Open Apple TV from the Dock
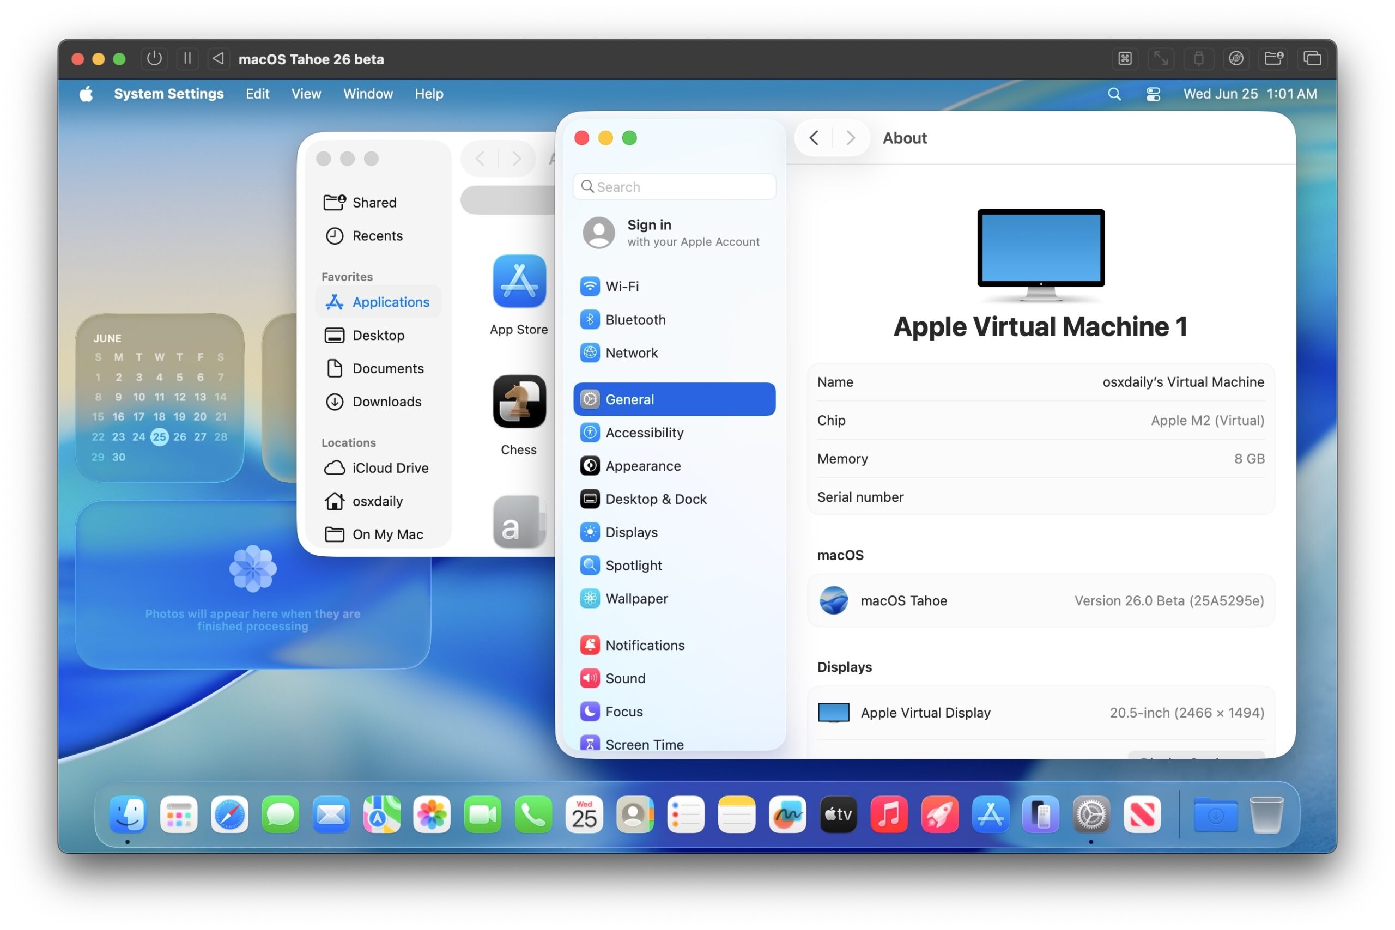The height and width of the screenshot is (930, 1395). click(838, 814)
